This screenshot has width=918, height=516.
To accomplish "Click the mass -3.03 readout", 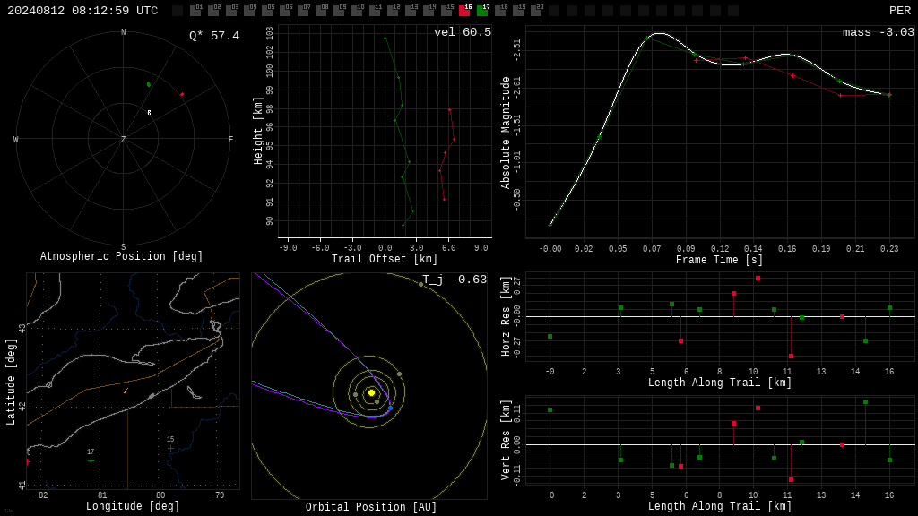I will tap(879, 32).
